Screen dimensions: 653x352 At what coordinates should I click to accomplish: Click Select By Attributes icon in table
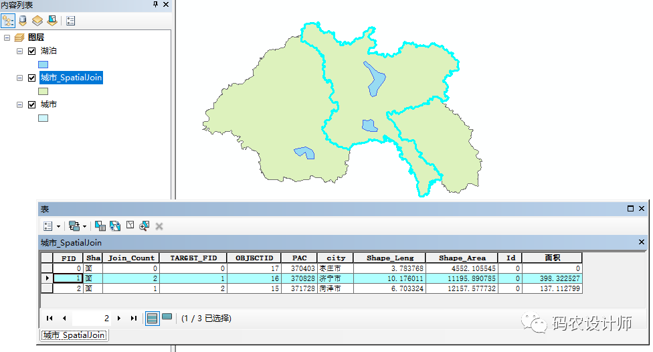coord(100,226)
